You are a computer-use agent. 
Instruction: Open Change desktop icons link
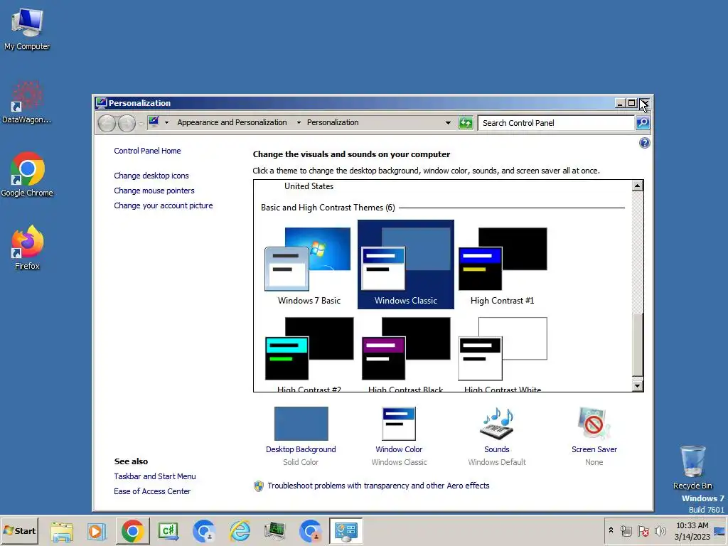151,176
